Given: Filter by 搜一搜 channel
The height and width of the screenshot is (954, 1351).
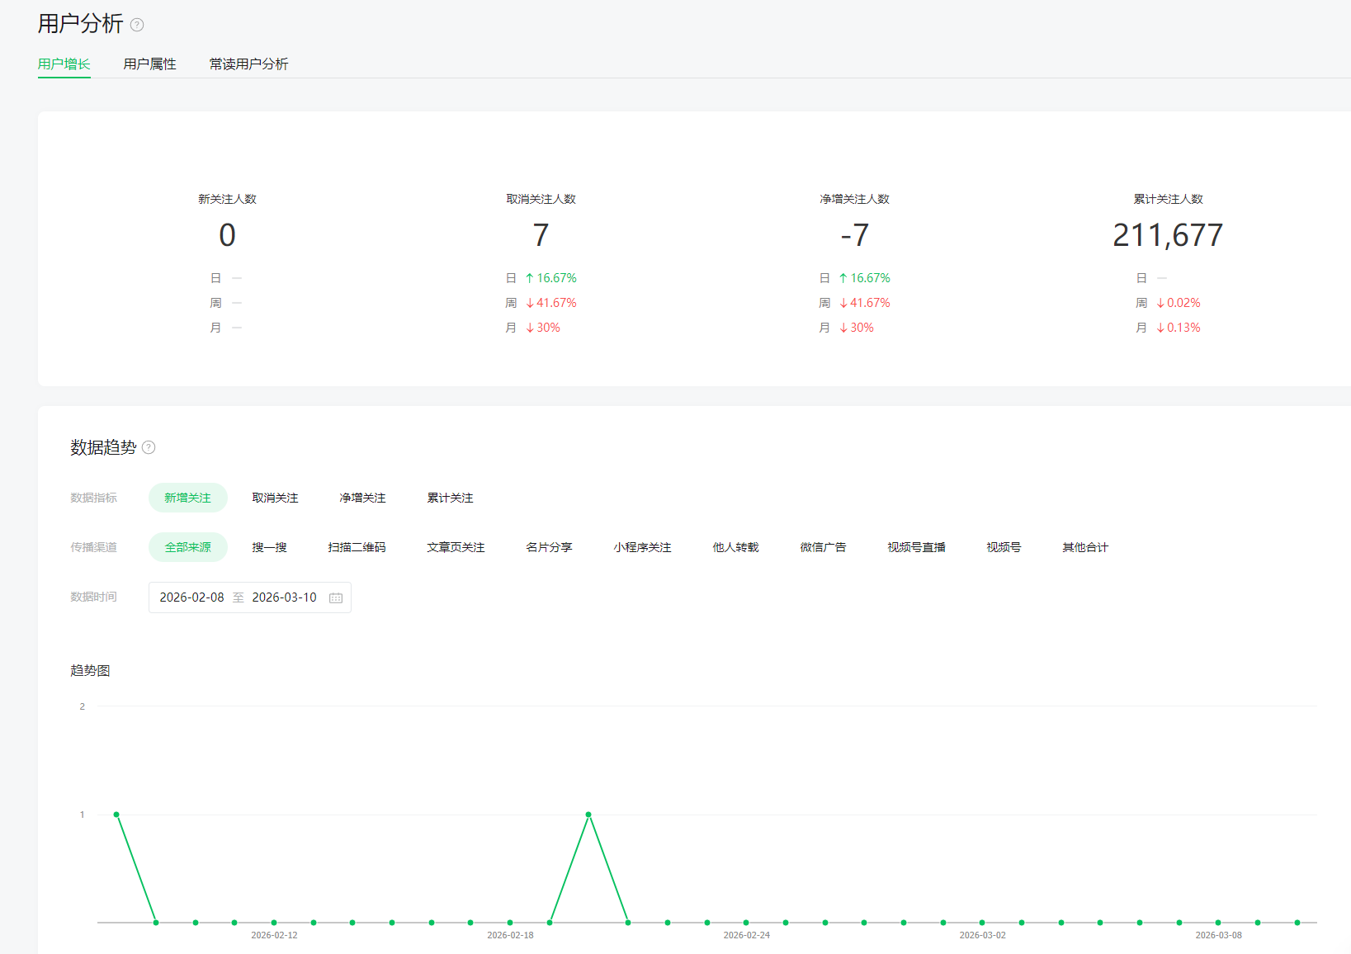Looking at the screenshot, I should tap(269, 547).
